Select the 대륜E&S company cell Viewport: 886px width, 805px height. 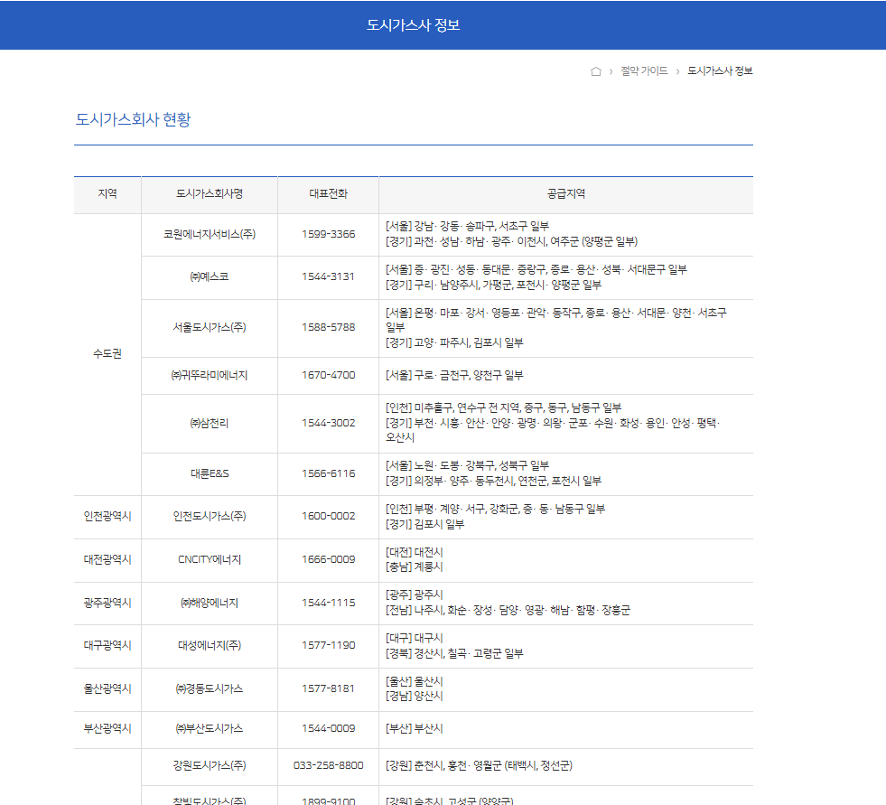click(x=210, y=473)
